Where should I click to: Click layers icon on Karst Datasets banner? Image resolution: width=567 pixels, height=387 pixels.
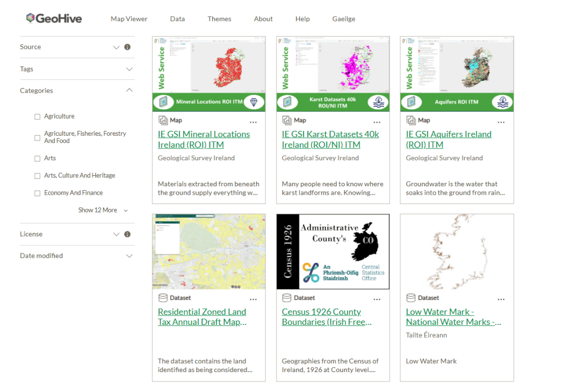point(288,102)
